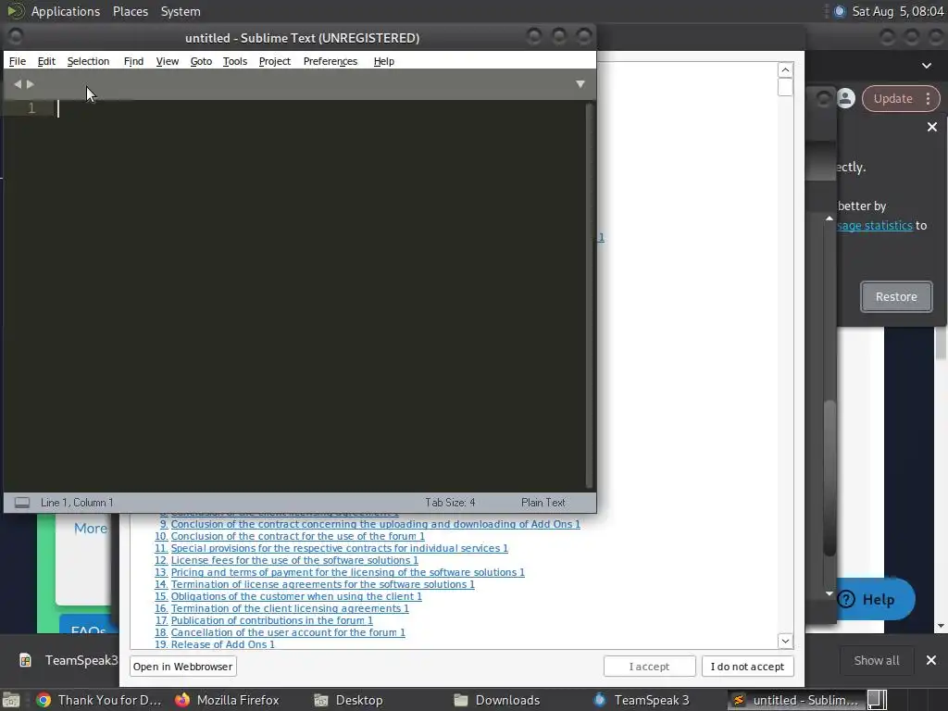Click the Line 1, Column 1 status text
The height and width of the screenshot is (711, 948).
click(77, 503)
